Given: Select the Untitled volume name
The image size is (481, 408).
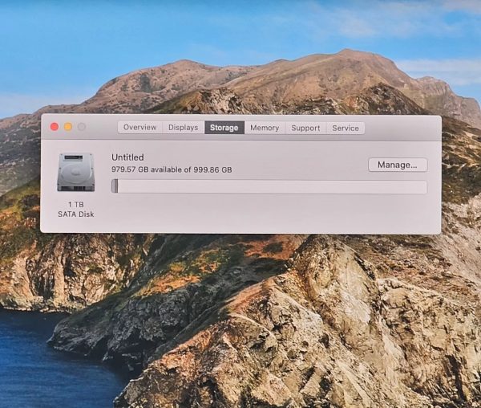Looking at the screenshot, I should (x=127, y=157).
